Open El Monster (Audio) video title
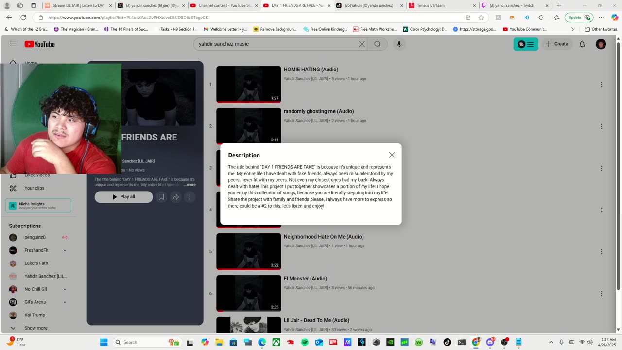This screenshot has height=350, width=622. [x=305, y=279]
